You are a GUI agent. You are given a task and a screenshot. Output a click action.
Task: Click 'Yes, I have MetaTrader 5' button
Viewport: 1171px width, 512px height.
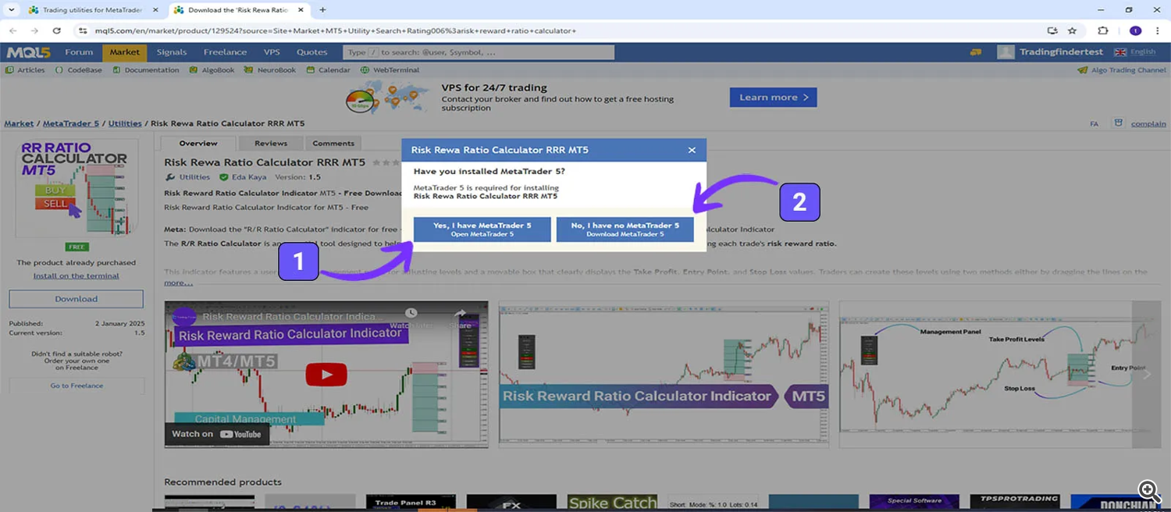coord(482,229)
